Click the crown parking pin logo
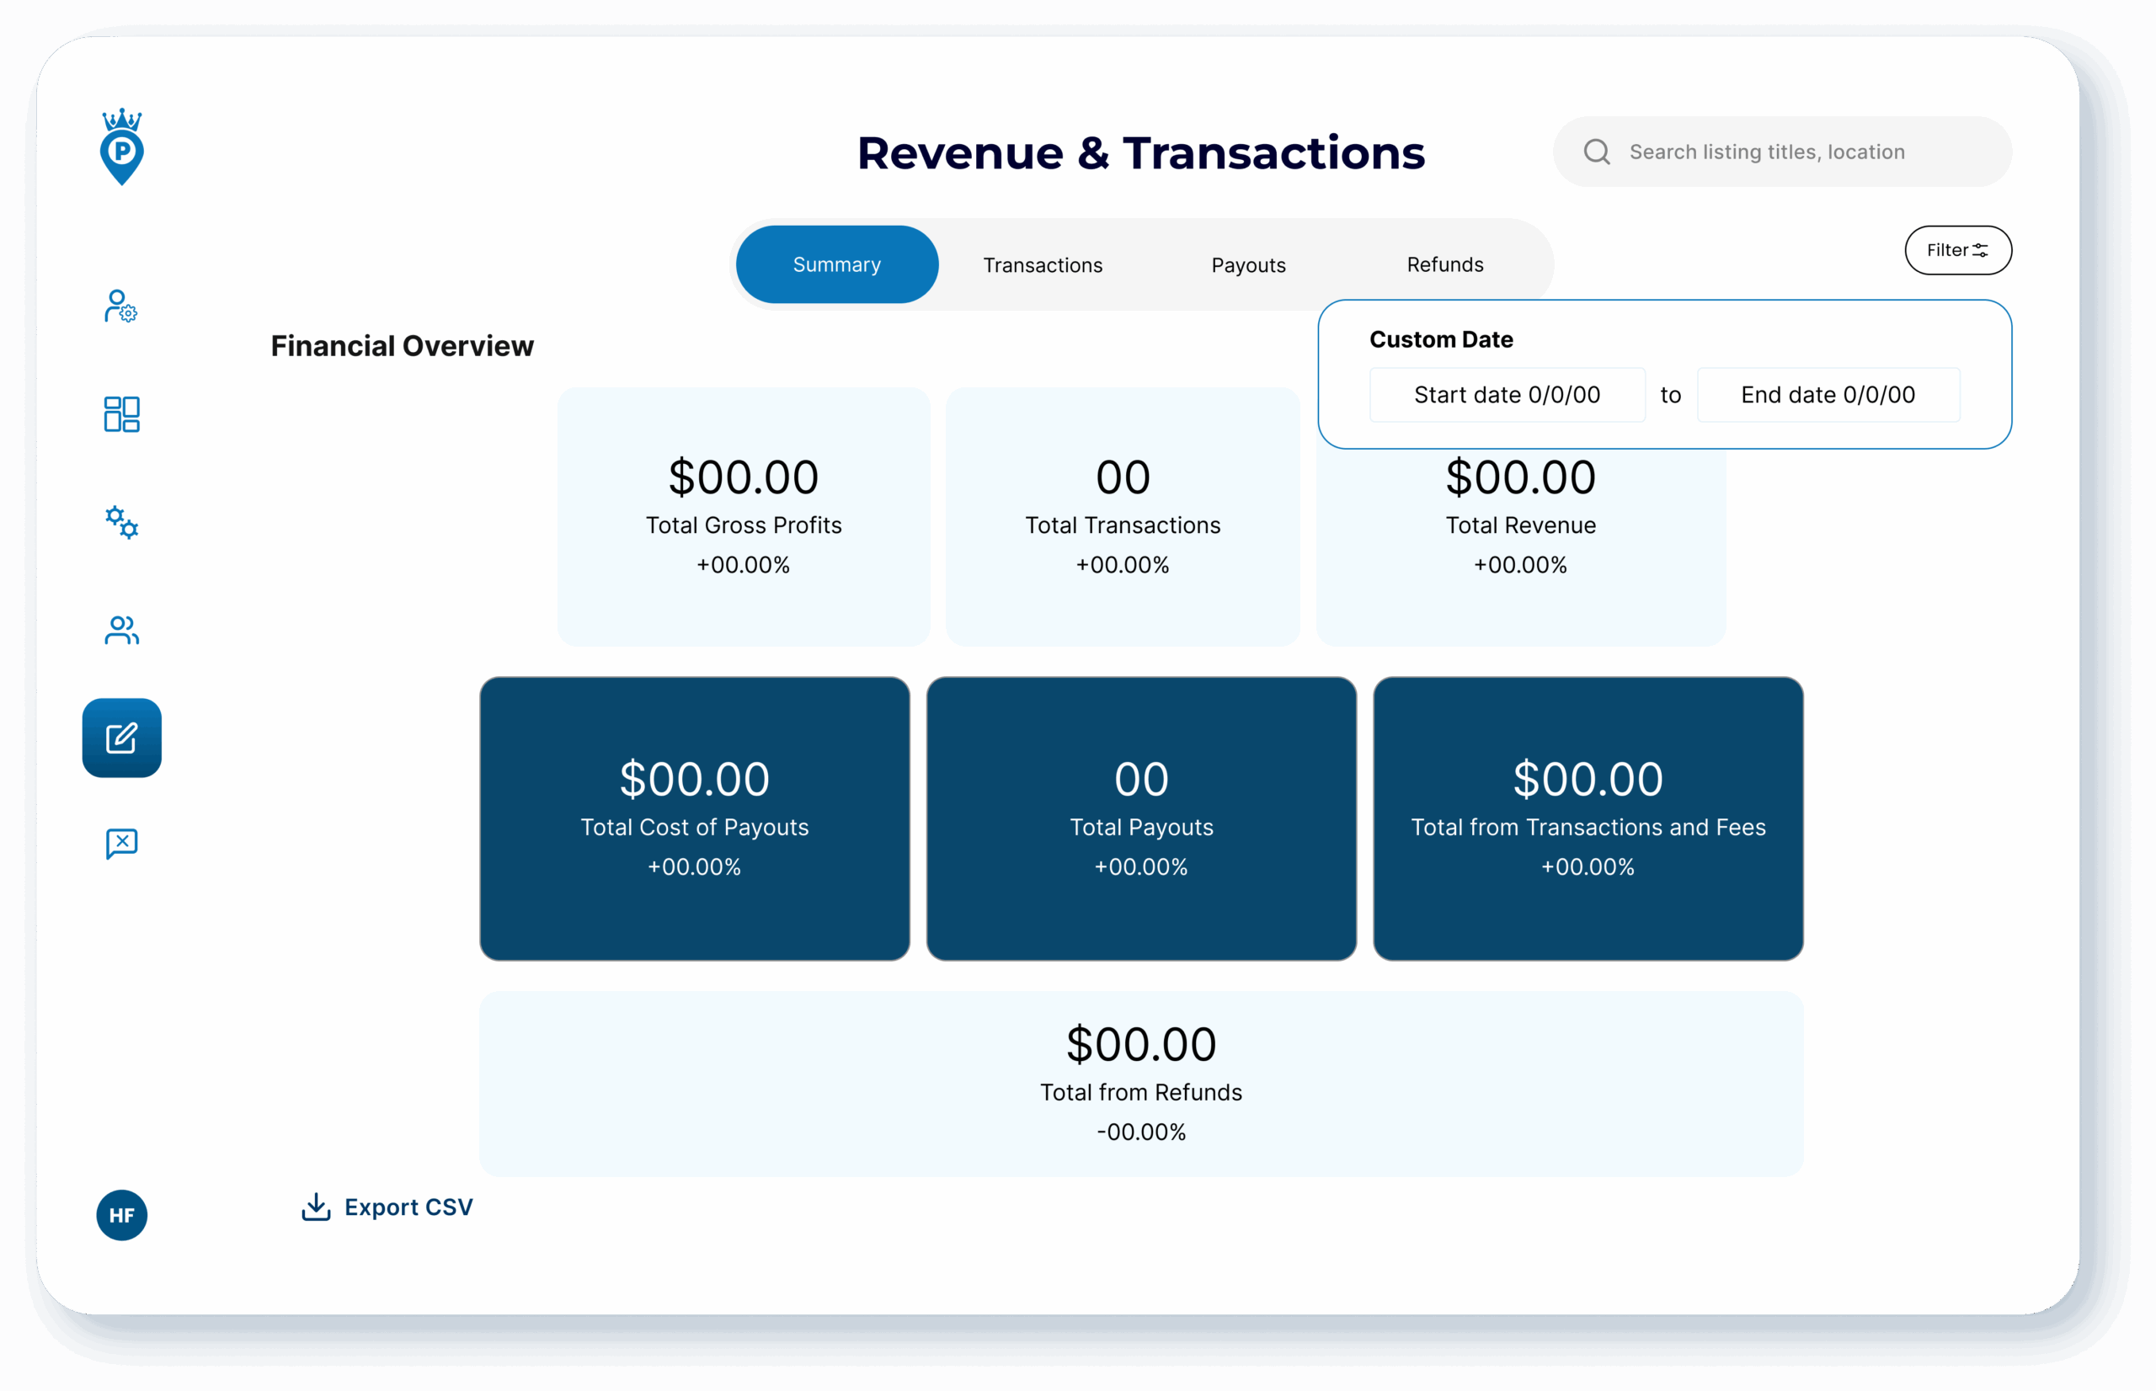 (x=121, y=147)
